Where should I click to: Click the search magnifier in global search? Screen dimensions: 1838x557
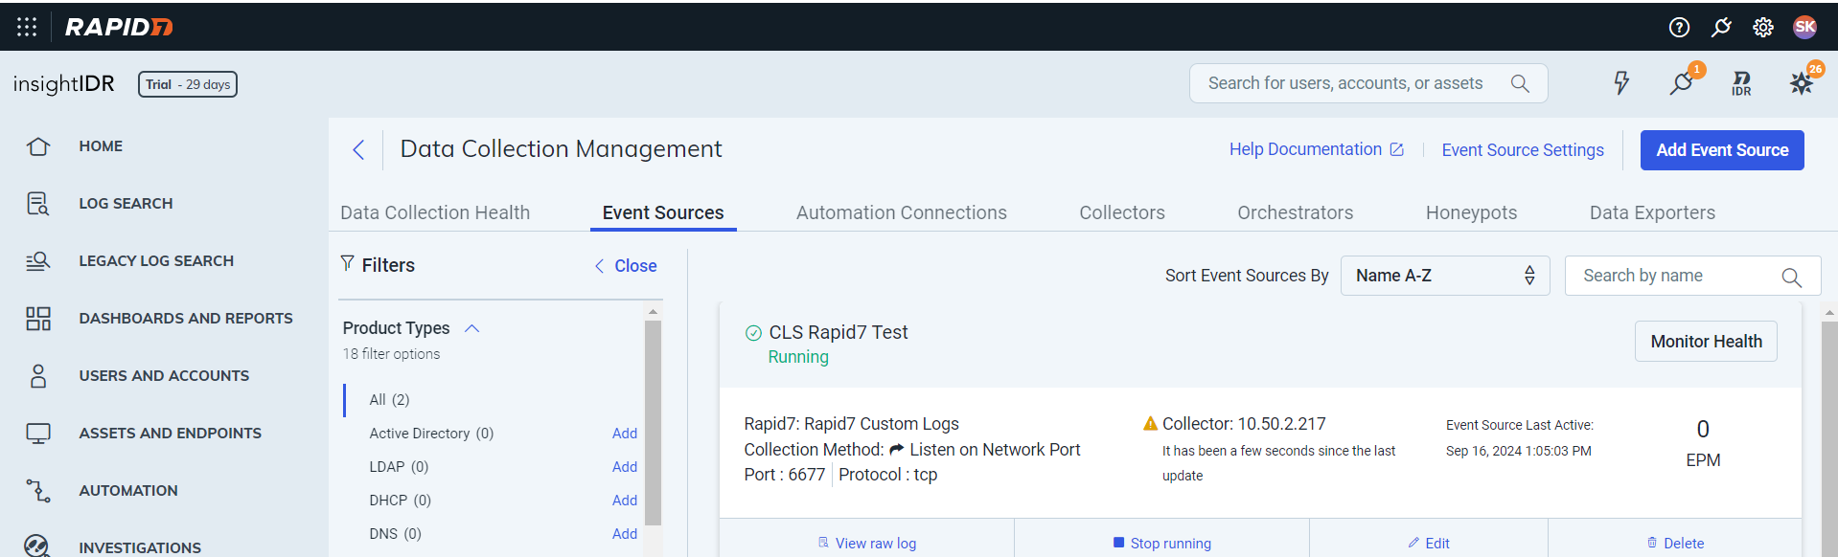(1520, 83)
